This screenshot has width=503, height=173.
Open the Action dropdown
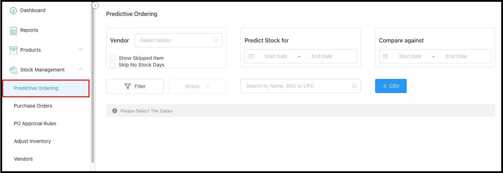click(x=197, y=86)
